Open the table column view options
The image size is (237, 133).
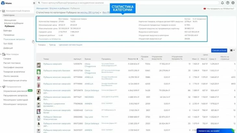[x=232, y=50]
